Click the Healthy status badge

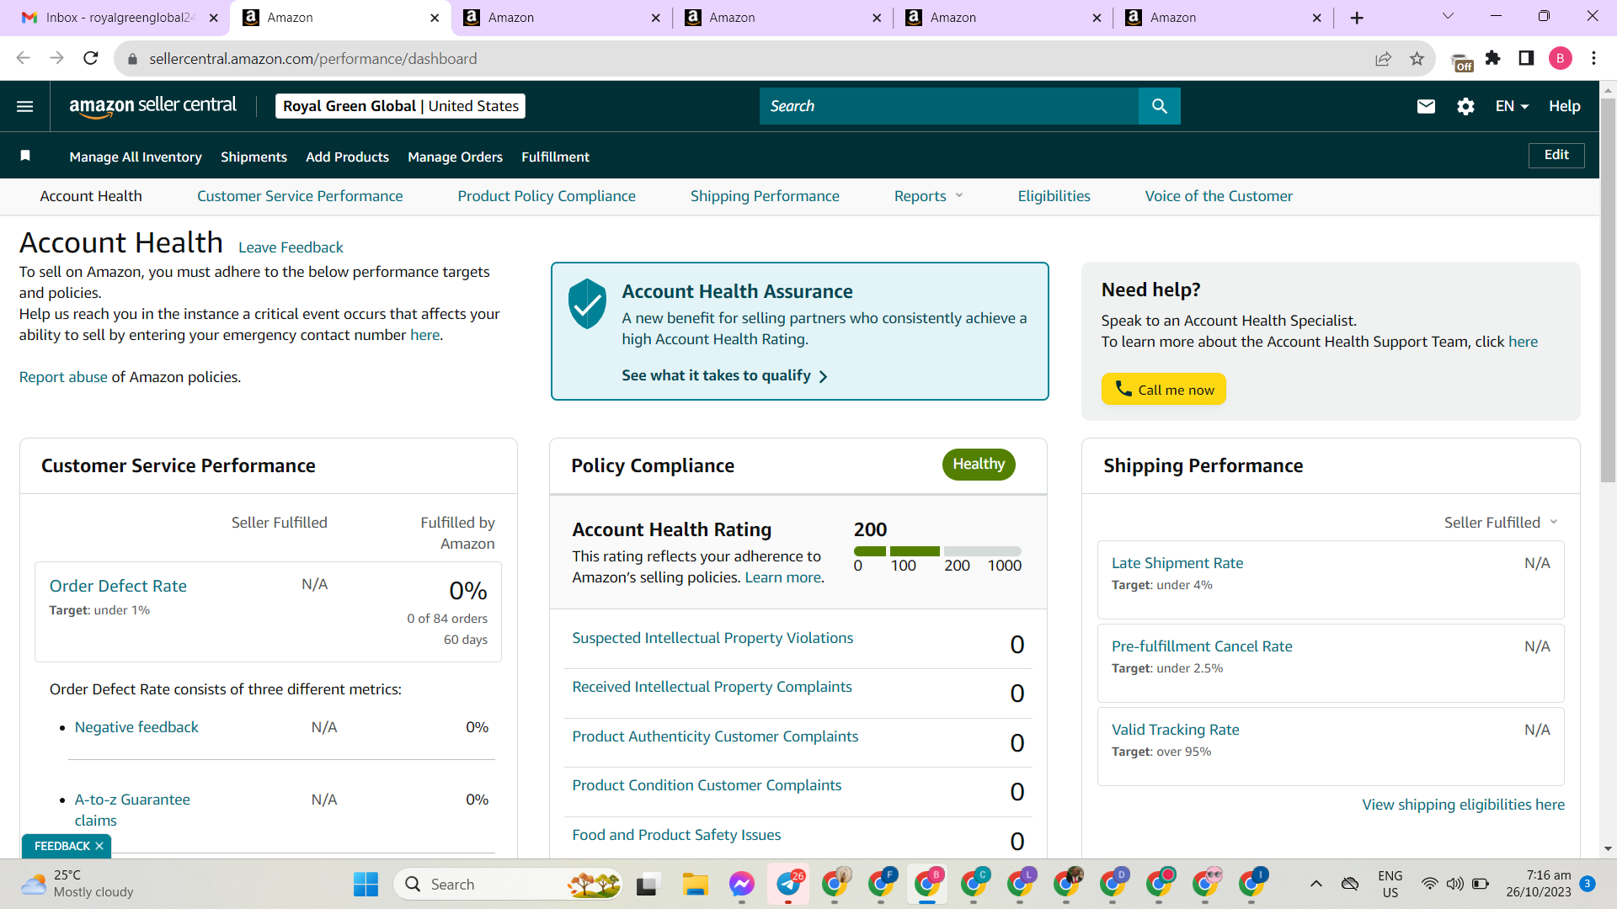(x=979, y=465)
